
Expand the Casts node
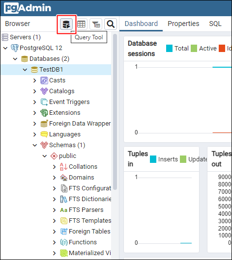point(34,80)
